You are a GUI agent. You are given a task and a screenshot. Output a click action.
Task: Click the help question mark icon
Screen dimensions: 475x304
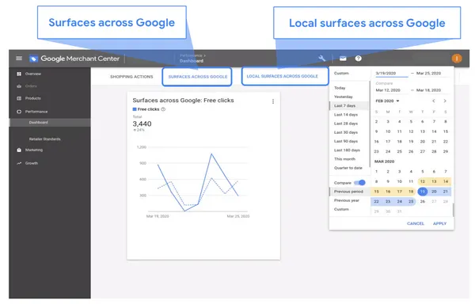coord(359,59)
